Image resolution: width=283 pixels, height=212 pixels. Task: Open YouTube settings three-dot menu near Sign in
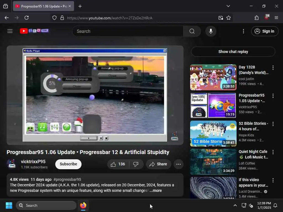243,31
